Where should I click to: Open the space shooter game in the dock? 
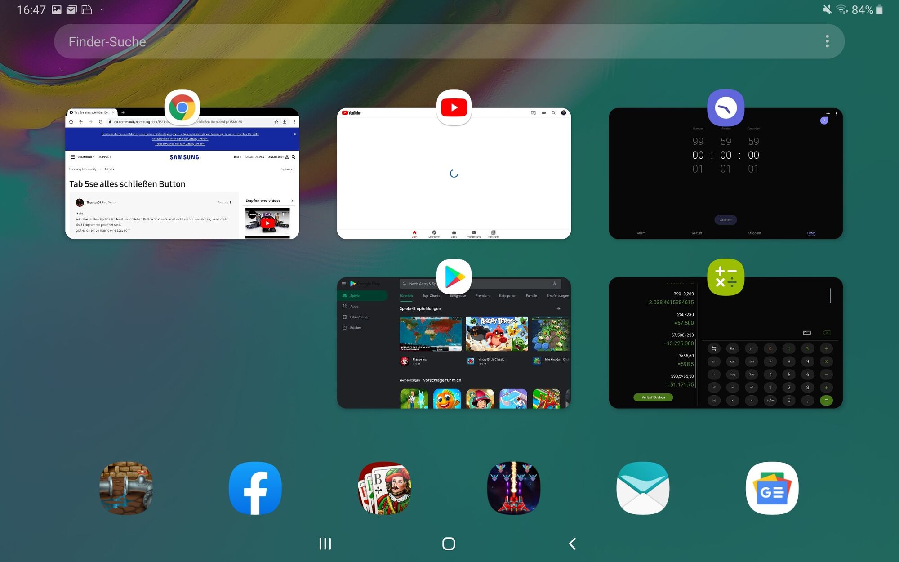tap(514, 488)
